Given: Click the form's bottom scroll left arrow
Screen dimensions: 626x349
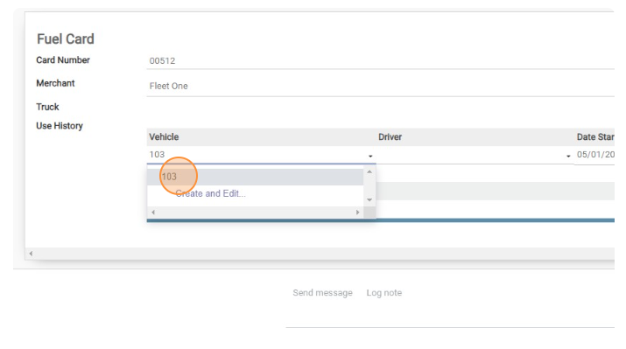Looking at the screenshot, I should [31, 254].
